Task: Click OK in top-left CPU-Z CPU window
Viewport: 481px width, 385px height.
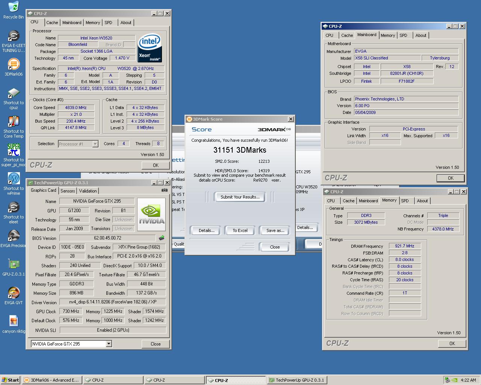Action: click(x=156, y=165)
